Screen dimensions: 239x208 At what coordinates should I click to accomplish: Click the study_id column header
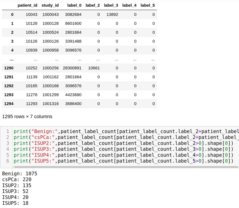(x=50, y=5)
